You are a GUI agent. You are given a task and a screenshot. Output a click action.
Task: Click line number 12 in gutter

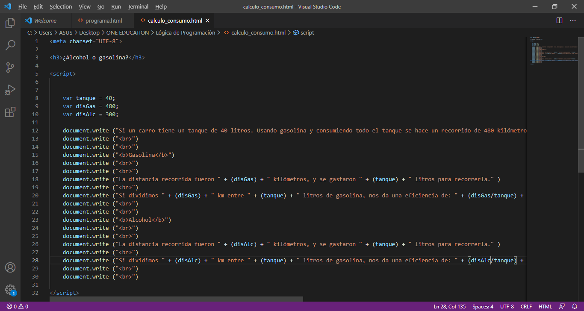coord(35,130)
